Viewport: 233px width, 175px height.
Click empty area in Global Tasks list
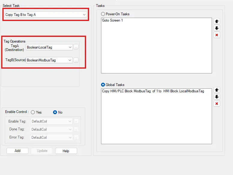coord(156,123)
